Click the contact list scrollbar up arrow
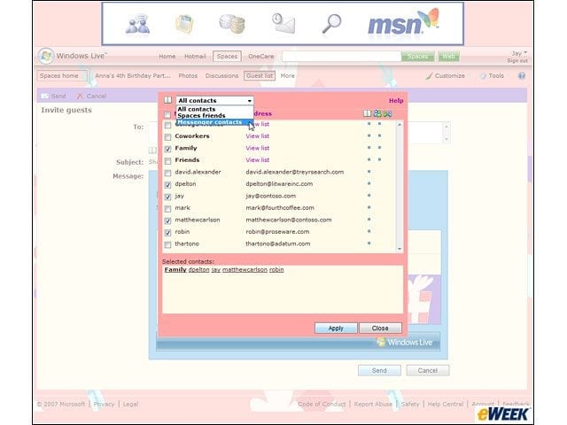Image resolution: width=567 pixels, height=425 pixels. click(x=400, y=125)
